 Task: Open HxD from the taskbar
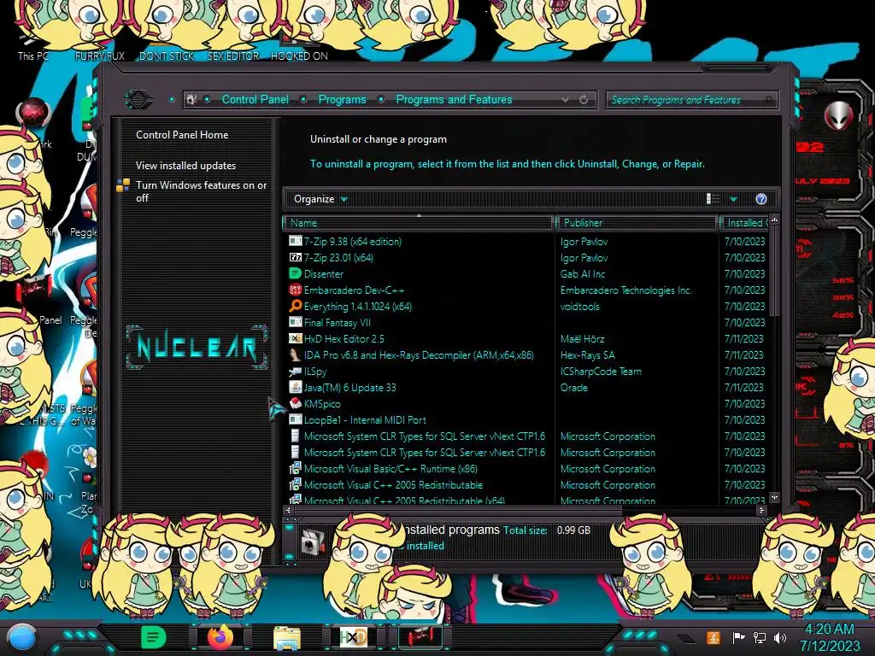(353, 637)
